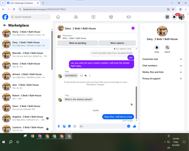189x151 pixels.
Task: Mute this conversation with the bell icon
Action: pos(157,48)
